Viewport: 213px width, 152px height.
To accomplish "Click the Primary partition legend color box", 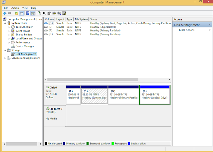I will coord(64,144).
